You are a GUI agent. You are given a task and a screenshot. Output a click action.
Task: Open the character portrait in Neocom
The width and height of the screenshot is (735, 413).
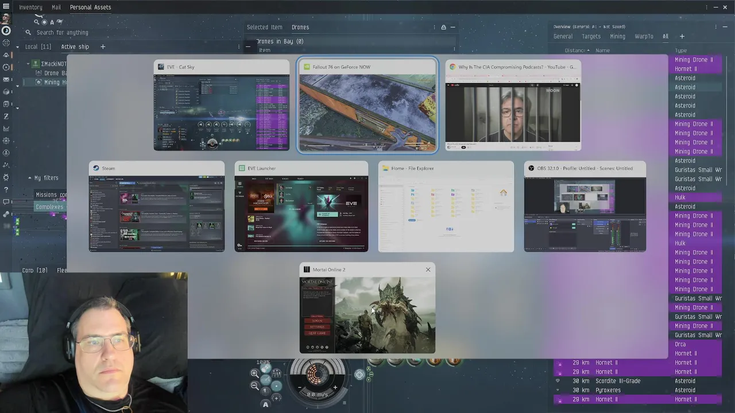(x=6, y=18)
